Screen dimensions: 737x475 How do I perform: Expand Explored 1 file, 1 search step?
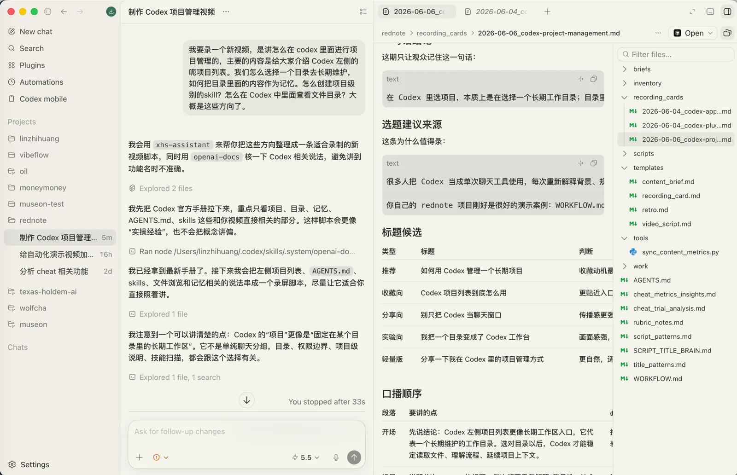(x=175, y=377)
